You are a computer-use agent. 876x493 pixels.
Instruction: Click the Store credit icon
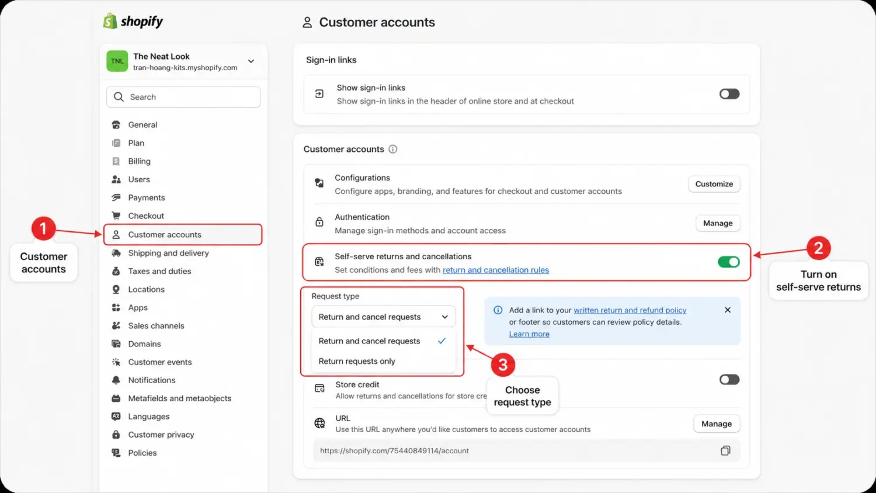[x=319, y=388]
